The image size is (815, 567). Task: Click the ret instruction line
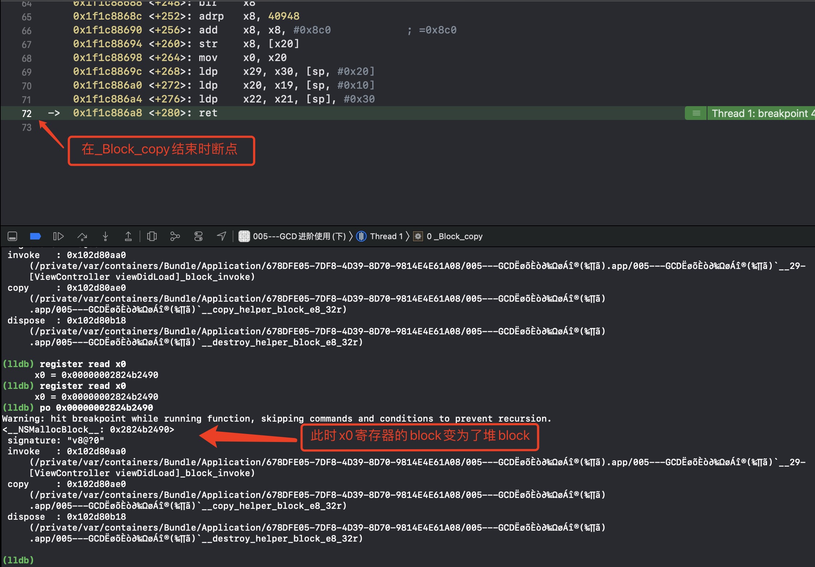click(x=208, y=113)
